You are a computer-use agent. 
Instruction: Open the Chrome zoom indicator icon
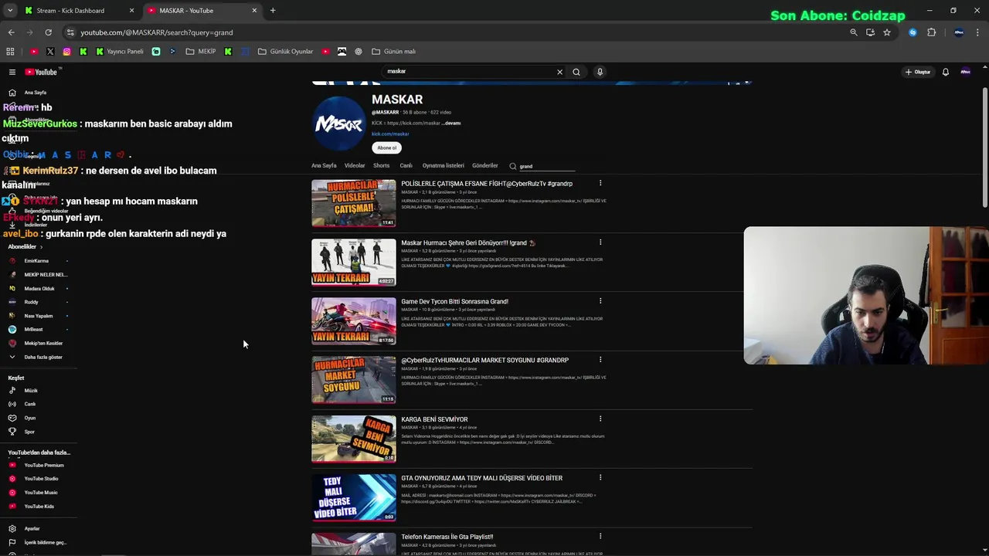pos(854,32)
